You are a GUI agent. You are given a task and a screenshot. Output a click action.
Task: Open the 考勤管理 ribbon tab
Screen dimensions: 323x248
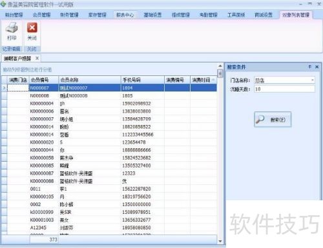[x=209, y=15]
